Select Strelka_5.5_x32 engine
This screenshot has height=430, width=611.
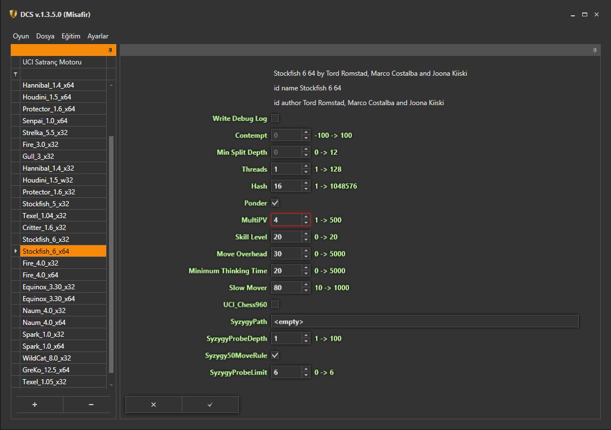click(x=63, y=133)
